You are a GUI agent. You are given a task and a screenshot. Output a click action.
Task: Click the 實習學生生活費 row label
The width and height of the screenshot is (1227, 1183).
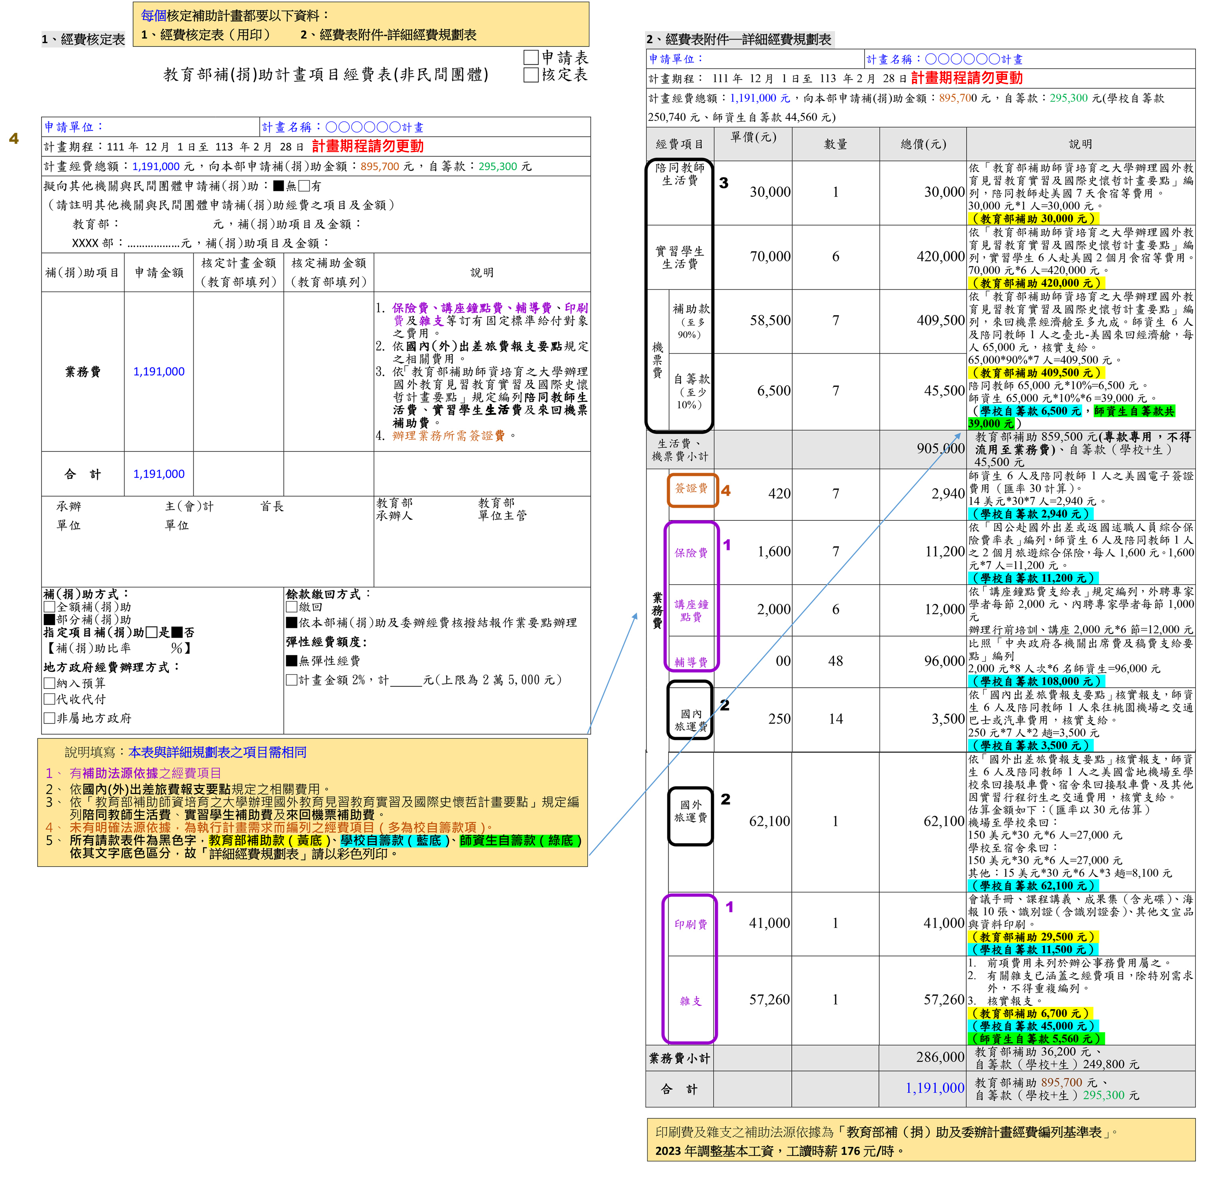[680, 258]
